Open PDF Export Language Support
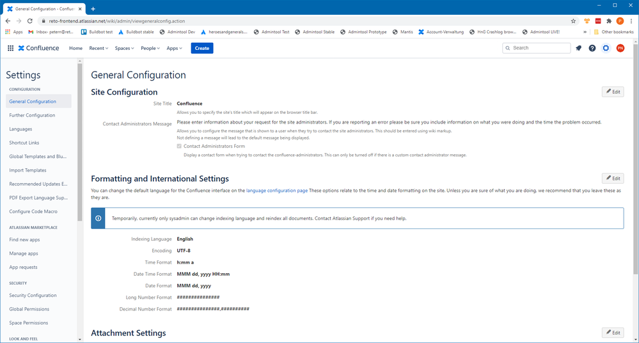 pyautogui.click(x=39, y=198)
